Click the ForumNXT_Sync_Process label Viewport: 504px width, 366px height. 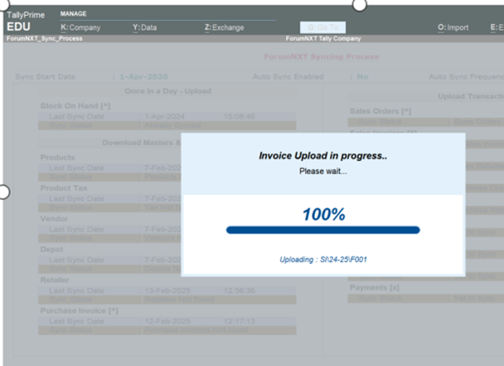45,39
